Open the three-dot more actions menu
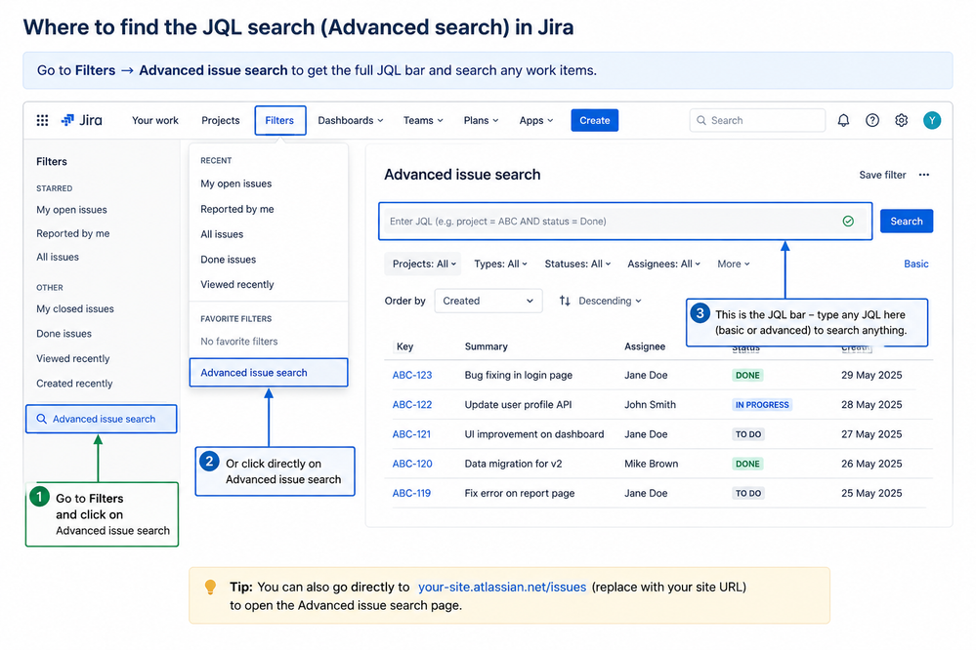Image resolution: width=976 pixels, height=650 pixels. (923, 175)
